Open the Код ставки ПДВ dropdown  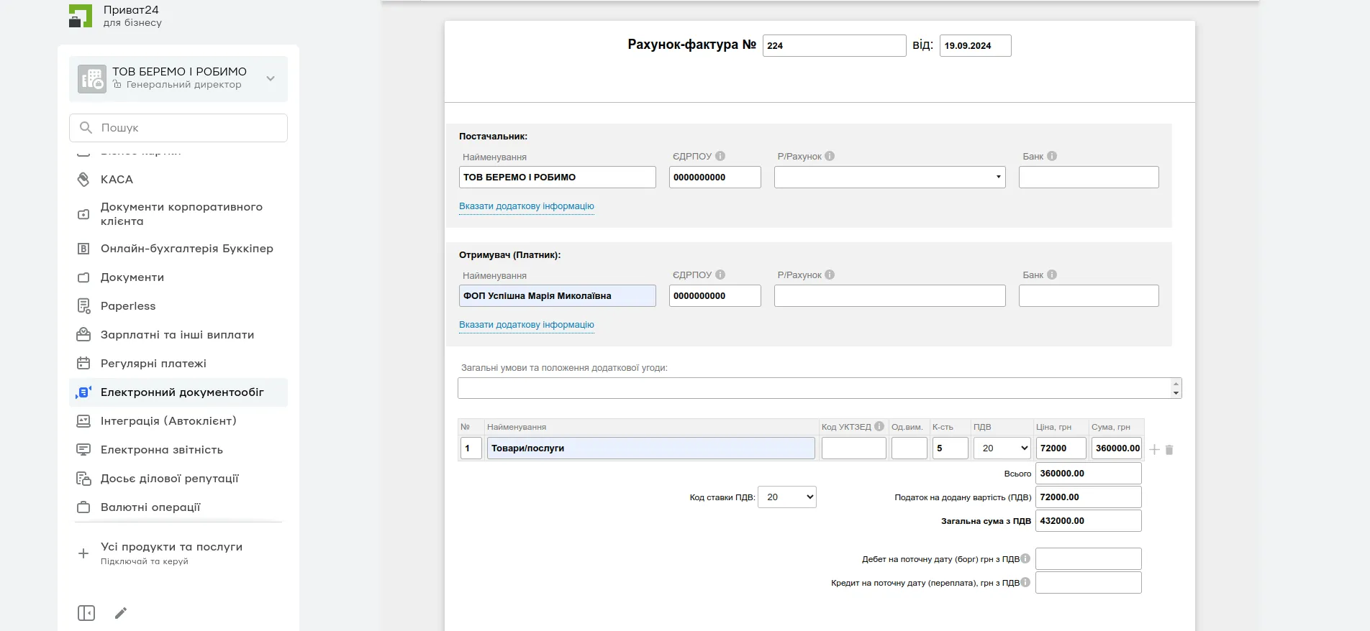(786, 497)
